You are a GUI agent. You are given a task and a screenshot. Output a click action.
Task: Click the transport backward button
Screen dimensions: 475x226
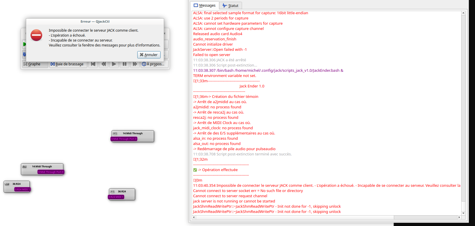point(104,64)
